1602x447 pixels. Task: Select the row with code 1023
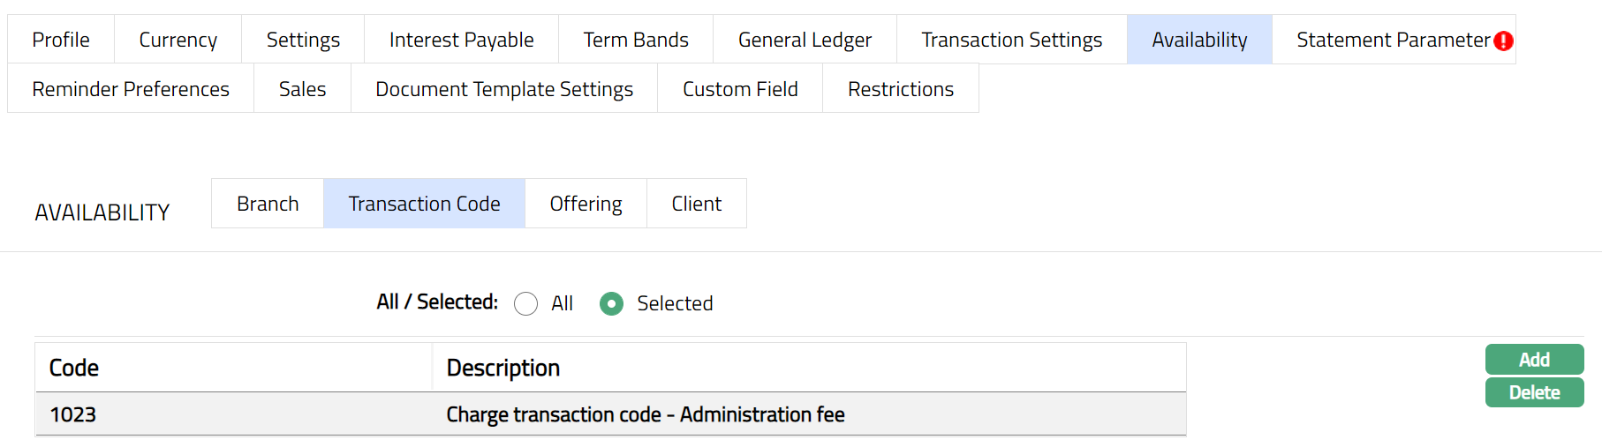point(609,414)
